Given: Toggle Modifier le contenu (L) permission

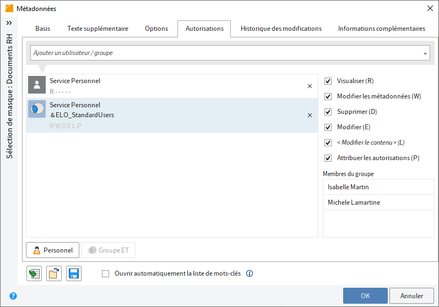Looking at the screenshot, I should (x=328, y=142).
